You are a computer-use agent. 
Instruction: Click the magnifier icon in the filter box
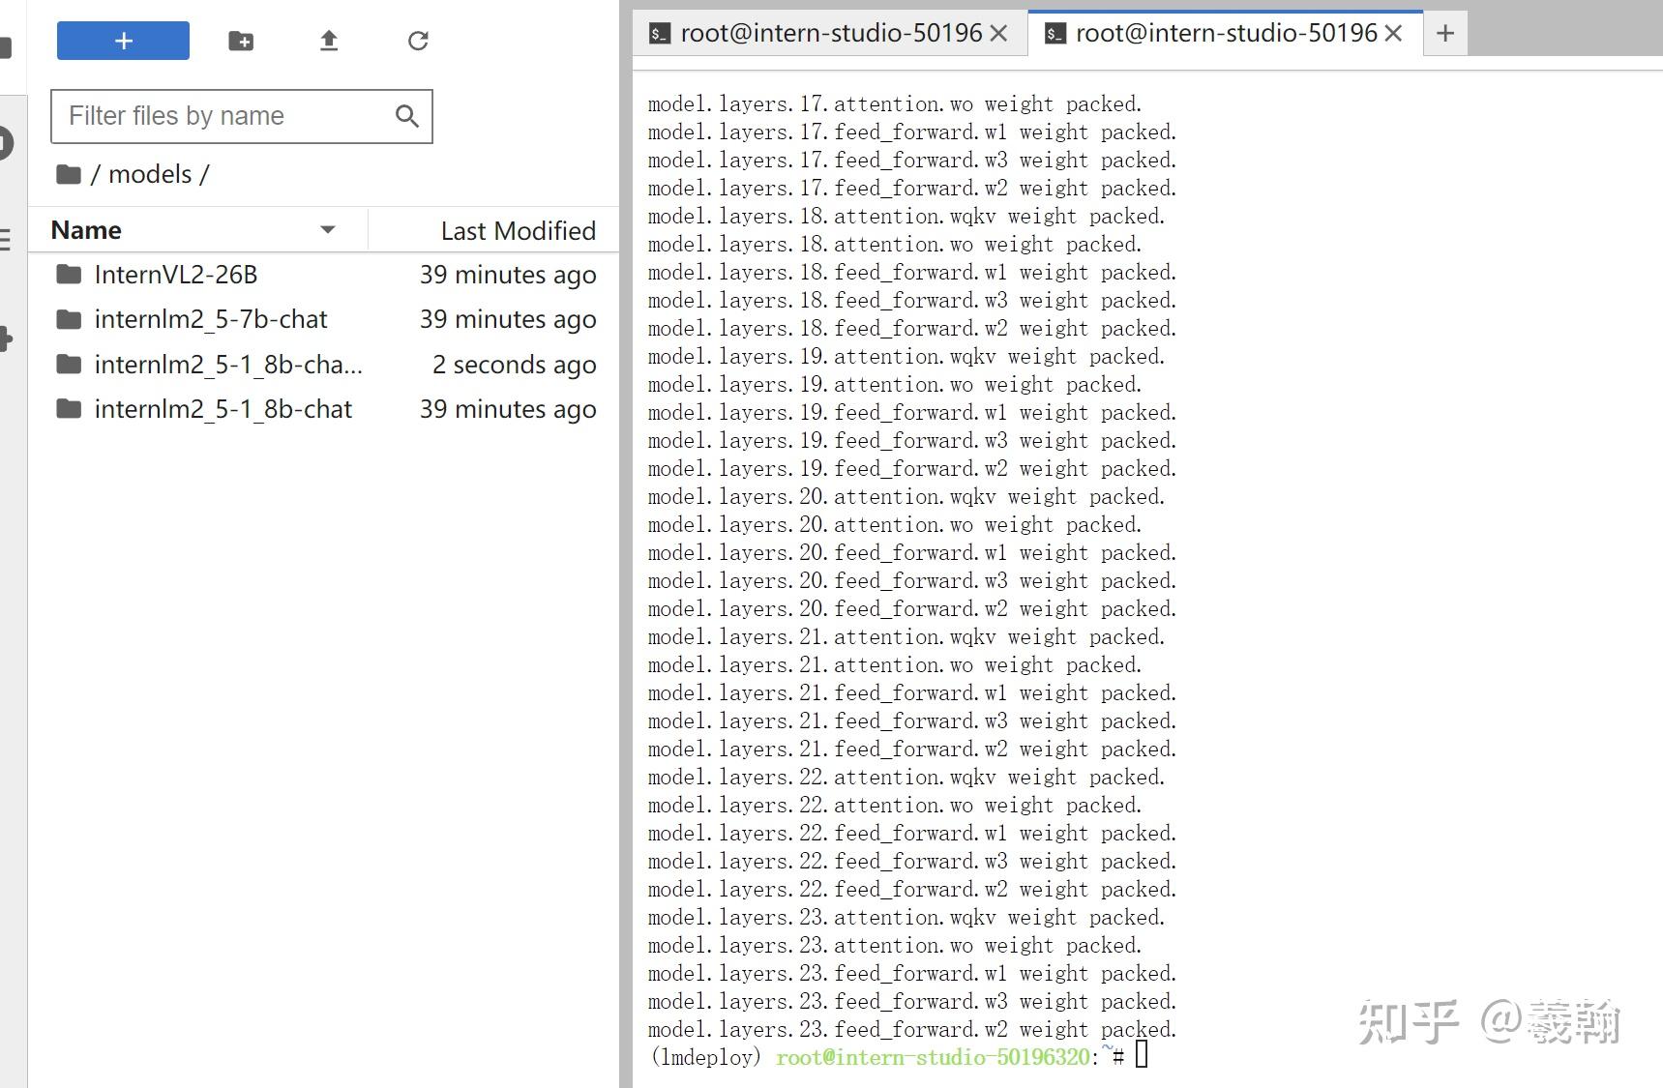[x=407, y=116]
